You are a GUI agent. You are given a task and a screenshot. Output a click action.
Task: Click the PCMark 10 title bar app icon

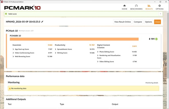pyautogui.click(x=2, y=2)
